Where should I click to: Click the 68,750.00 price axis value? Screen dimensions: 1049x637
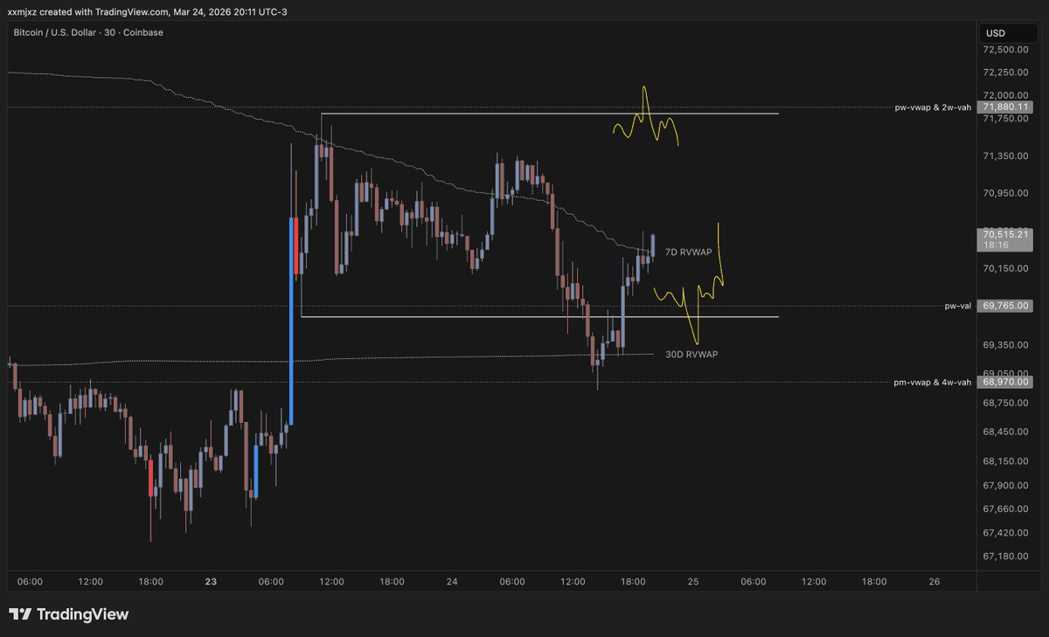tap(1005, 403)
